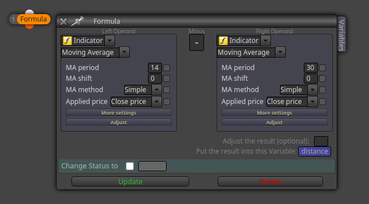Screen dimensions: 369x204
Task: Click the top connector of the Formula block
Action: point(29,12)
